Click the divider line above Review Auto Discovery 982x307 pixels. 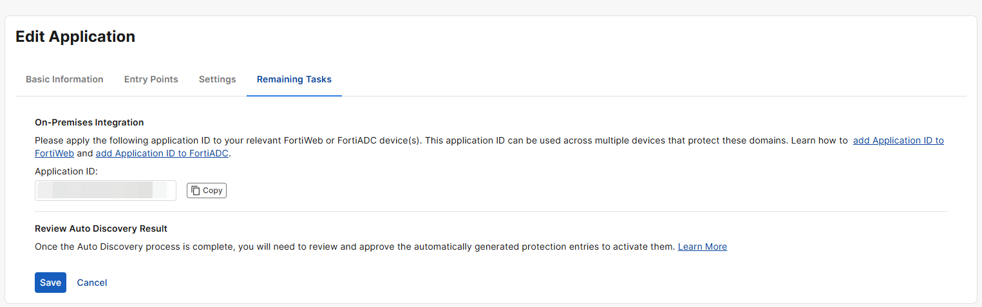click(x=491, y=211)
